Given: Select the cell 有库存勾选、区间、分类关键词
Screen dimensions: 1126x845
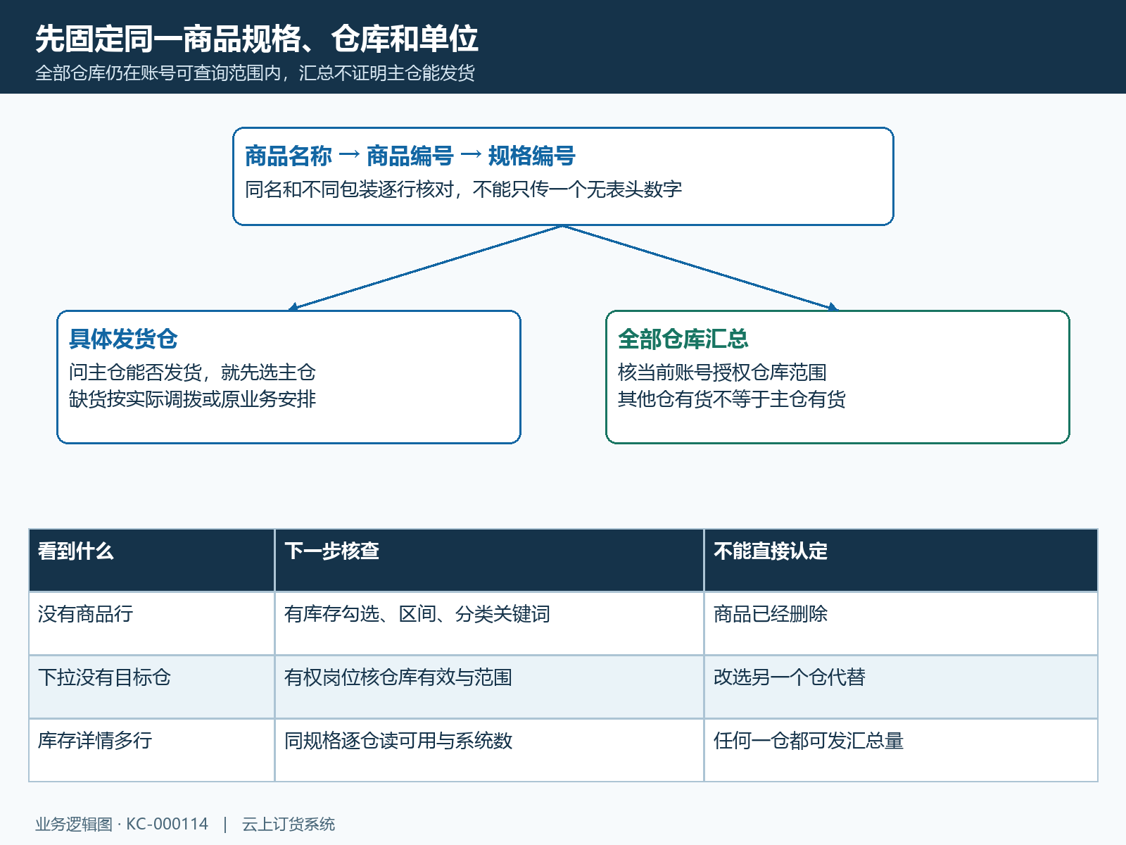Looking at the screenshot, I should click(489, 624).
